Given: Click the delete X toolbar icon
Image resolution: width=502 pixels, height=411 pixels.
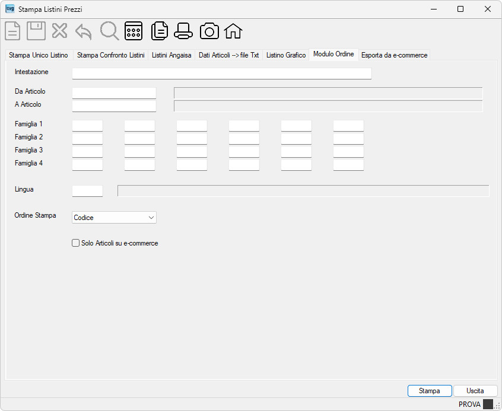Looking at the screenshot, I should click(59, 31).
